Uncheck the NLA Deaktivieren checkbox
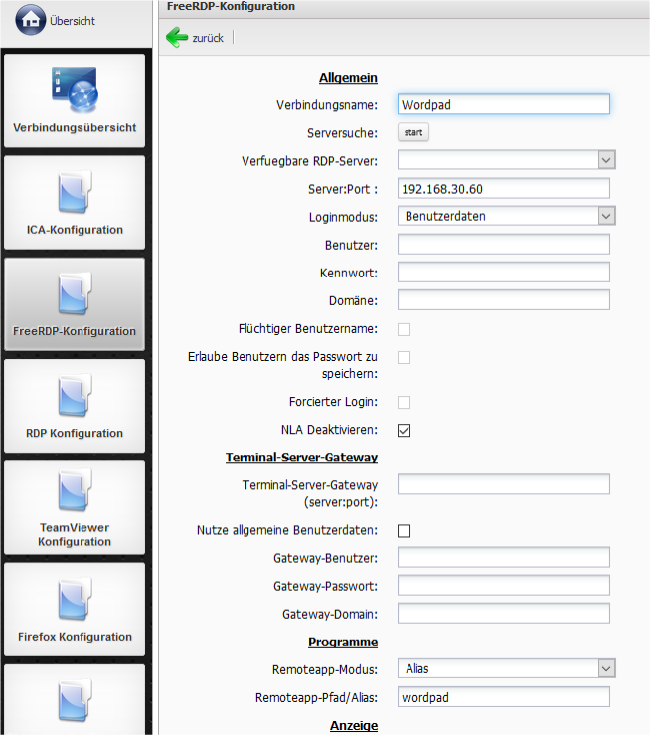The image size is (653, 736). (405, 430)
